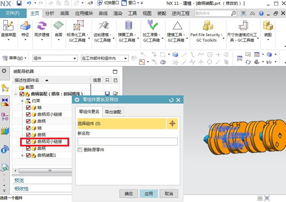Click the 直接草图 (Direct Sketch) icon
Image resolution: width=286 pixels, height=202 pixels.
point(8,27)
